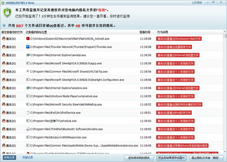Screen dimensions: 227x162
Task: Click the 立即更新 link in title bar
Action: click(197, 3)
